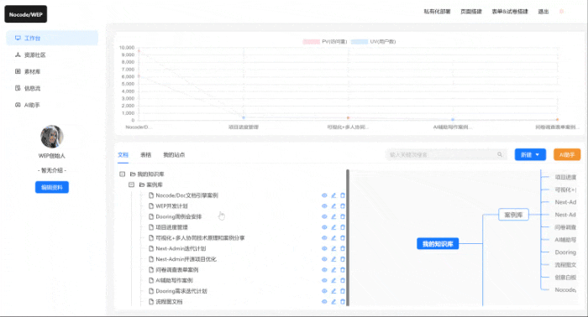The height and width of the screenshot is (317, 588).
Task: Click edit pencil for WEP开发计划
Action: pos(333,205)
